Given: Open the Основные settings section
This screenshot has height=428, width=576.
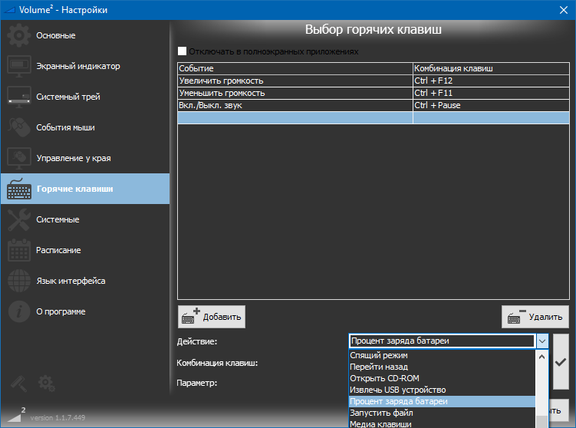Looking at the screenshot, I should (85, 35).
